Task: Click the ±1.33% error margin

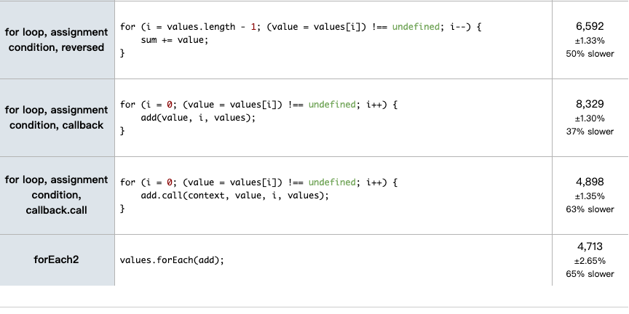Action: pyautogui.click(x=590, y=40)
